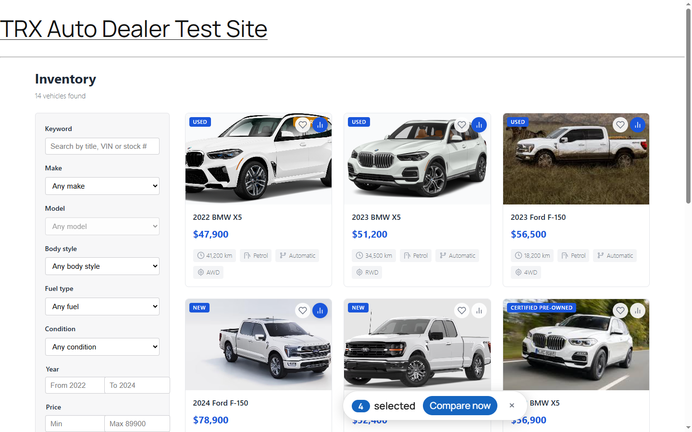Click the 34,500 km mileage tag

point(374,256)
